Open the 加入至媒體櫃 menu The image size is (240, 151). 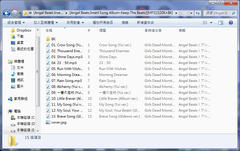[46, 23]
